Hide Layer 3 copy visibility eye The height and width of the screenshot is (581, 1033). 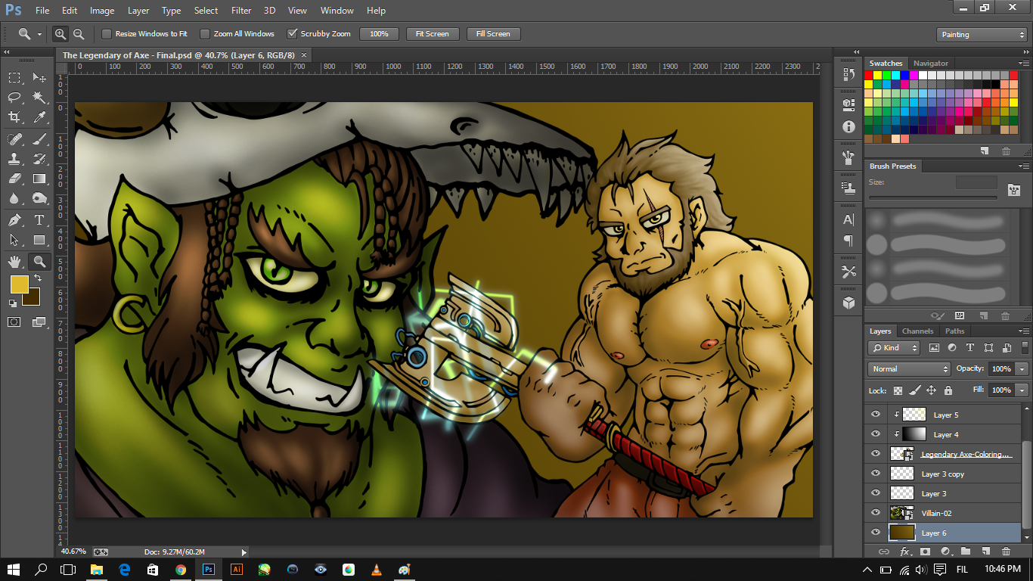coord(876,474)
